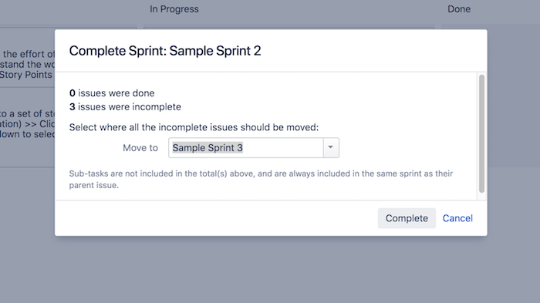Click the dialog's vertical scrollbar
The width and height of the screenshot is (540, 303).
click(x=481, y=133)
